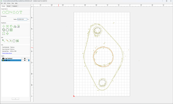
Task: Activate the Move transform tool
Action: click(x=4, y=26)
